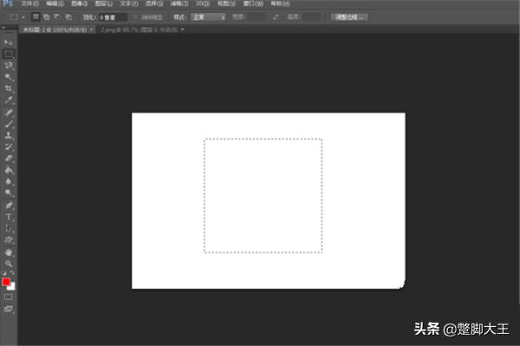The width and height of the screenshot is (520, 346).
Task: Click the red foreground color swatch
Action: pyautogui.click(x=6, y=282)
